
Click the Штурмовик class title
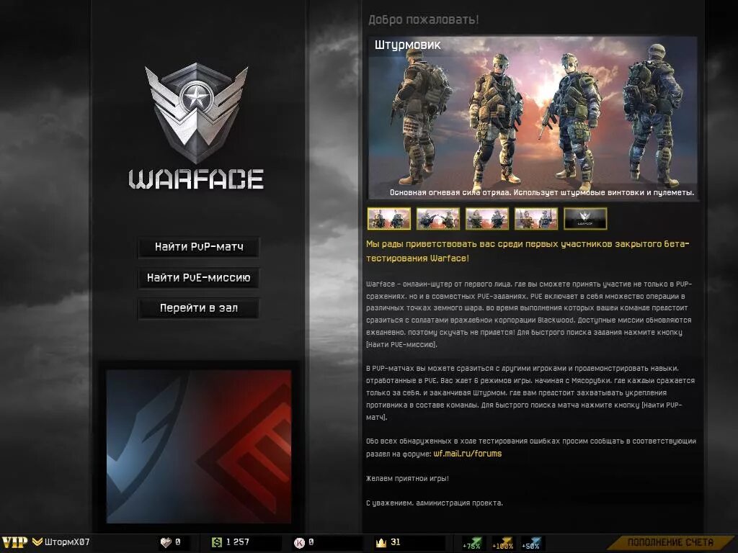pyautogui.click(x=408, y=45)
